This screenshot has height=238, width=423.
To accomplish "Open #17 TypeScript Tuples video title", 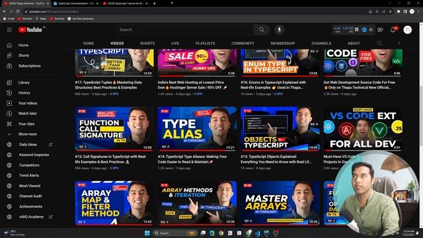I will click(108, 85).
